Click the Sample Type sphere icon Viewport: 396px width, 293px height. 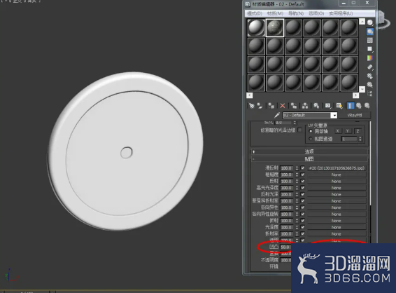pos(370,22)
